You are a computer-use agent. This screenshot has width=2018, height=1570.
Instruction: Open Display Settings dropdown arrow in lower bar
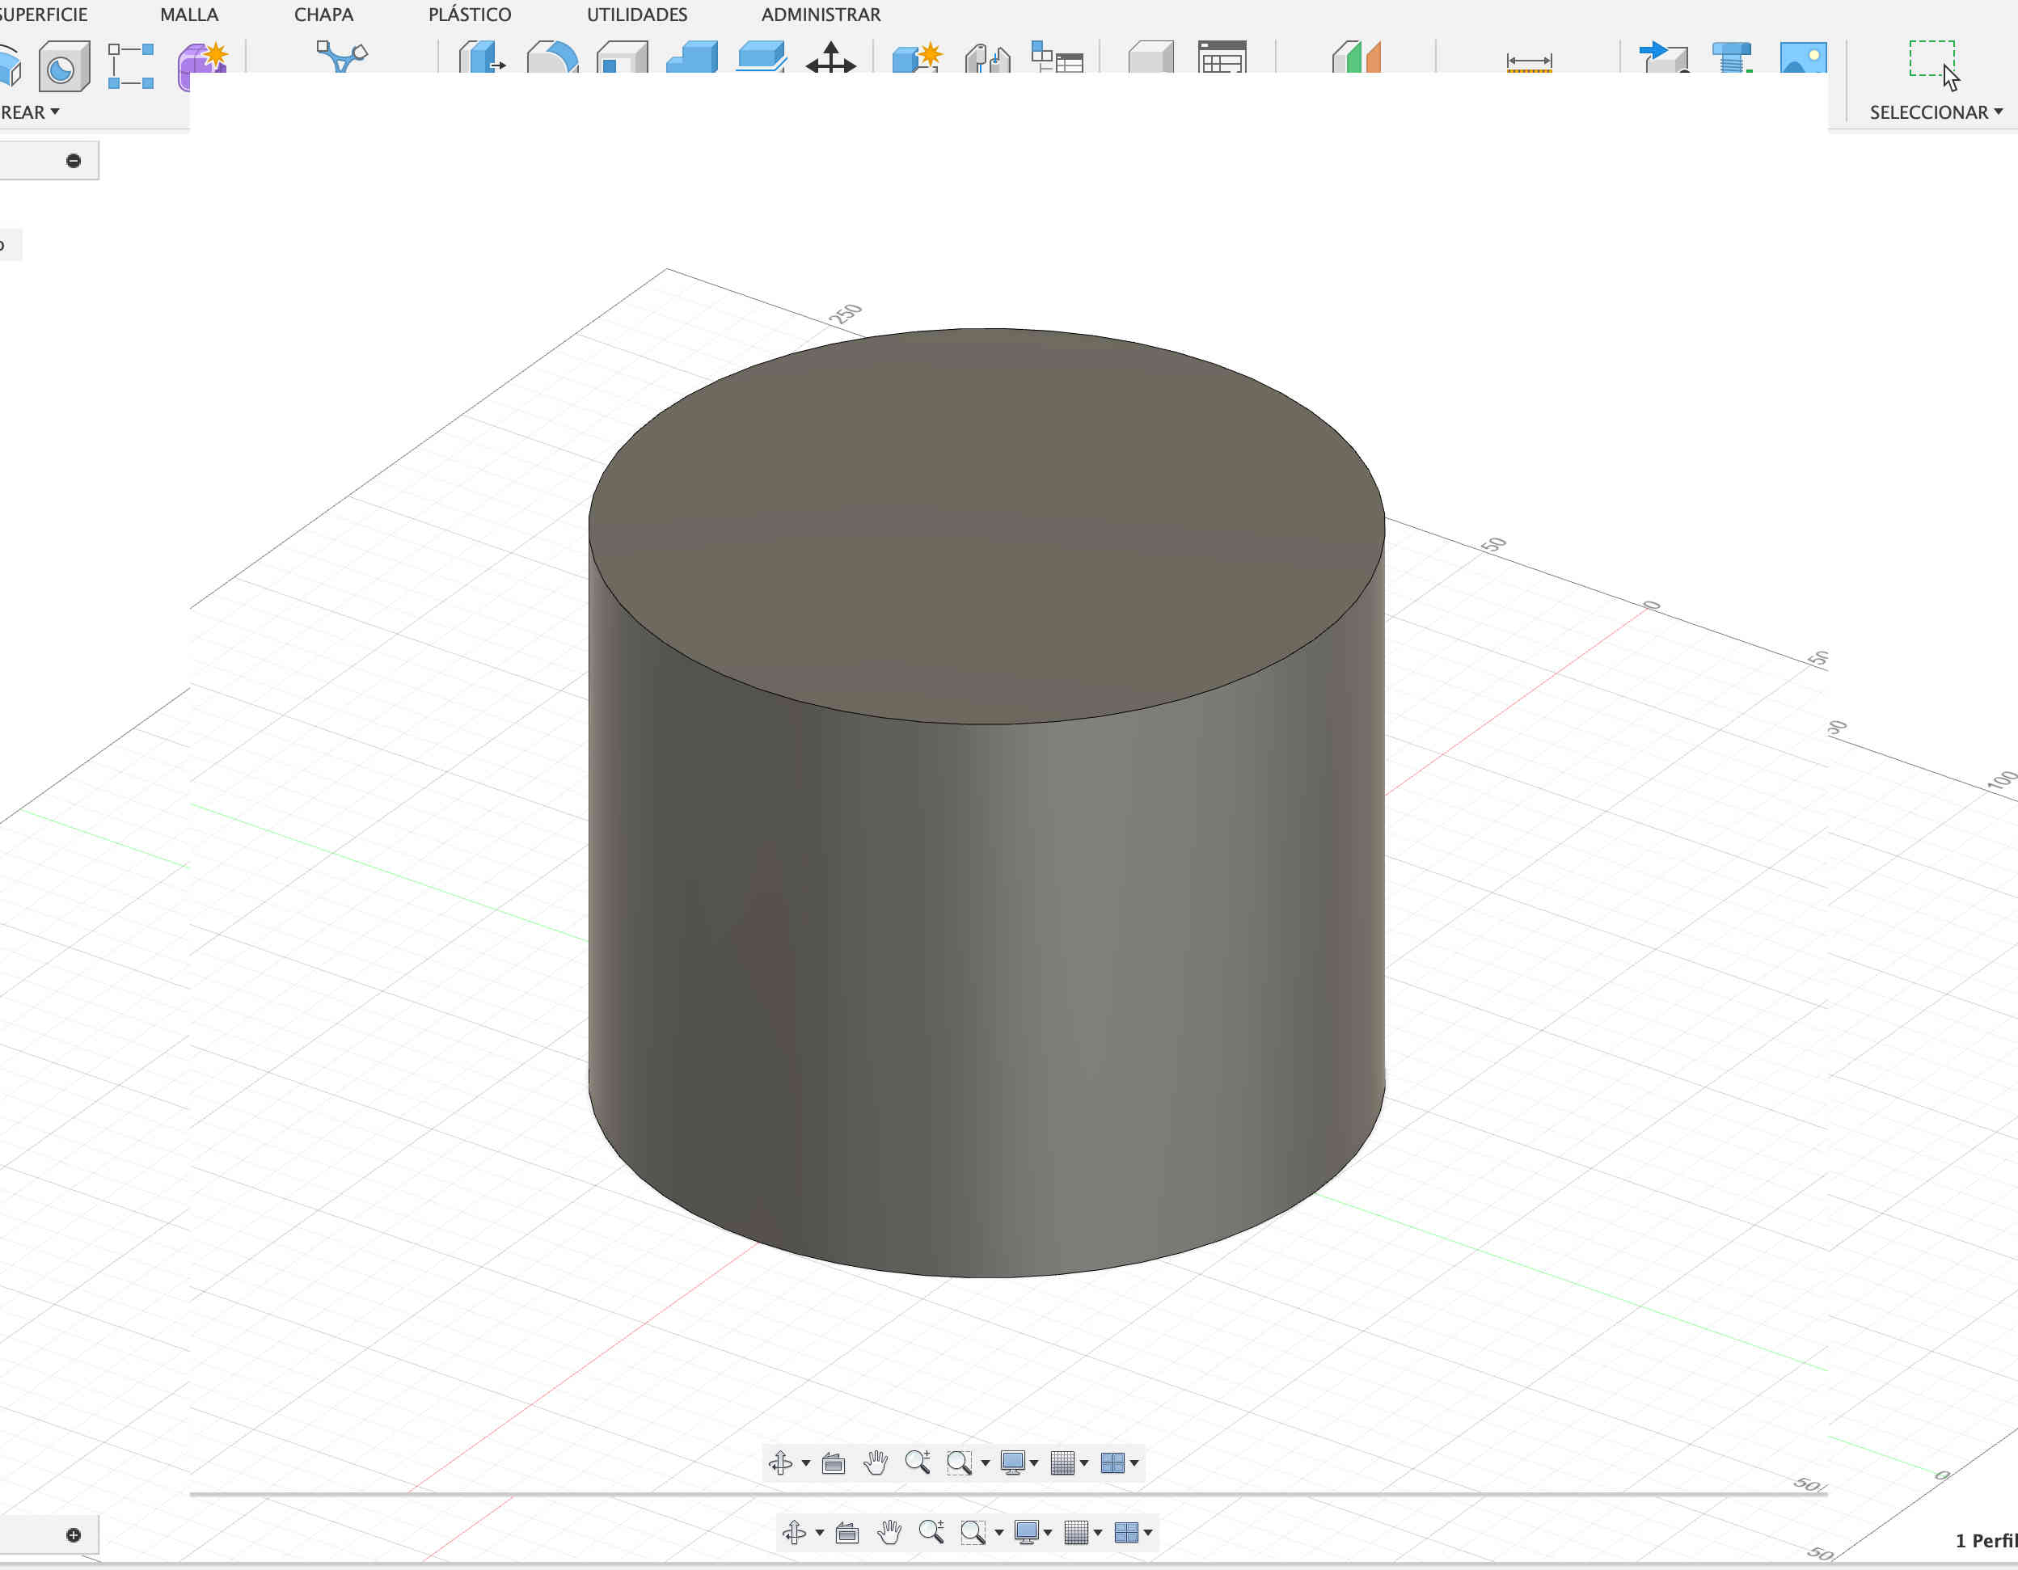point(1048,1533)
